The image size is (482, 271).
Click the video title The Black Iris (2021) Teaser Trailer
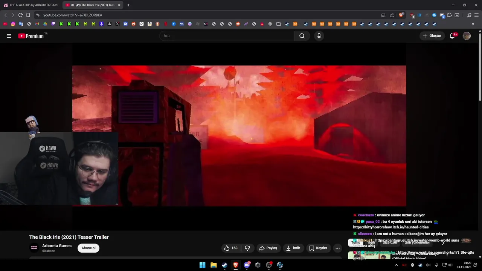(x=69, y=237)
